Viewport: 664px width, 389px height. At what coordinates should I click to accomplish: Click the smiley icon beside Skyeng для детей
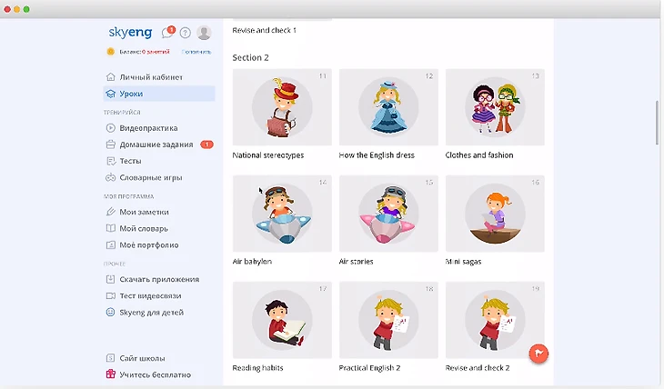[x=111, y=312]
